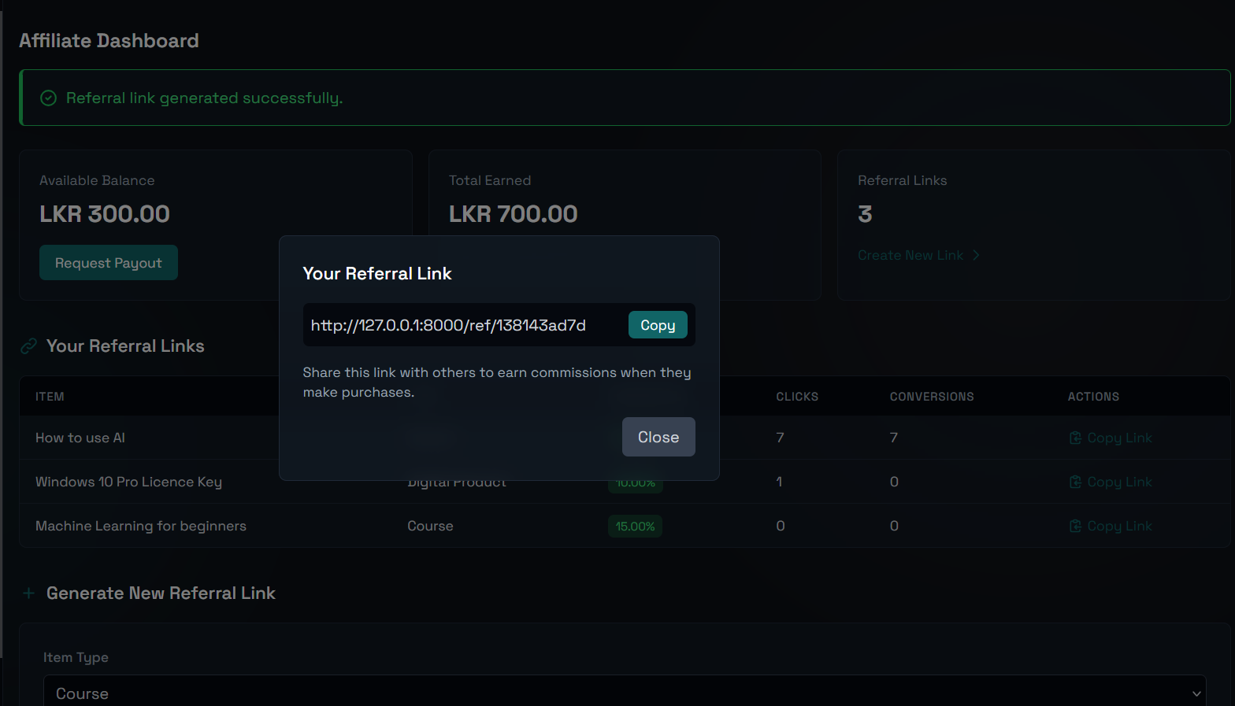Screen dimensions: 1235x706
Task: Click the plus icon beside Generate New Referral Link
Action: tap(29, 593)
